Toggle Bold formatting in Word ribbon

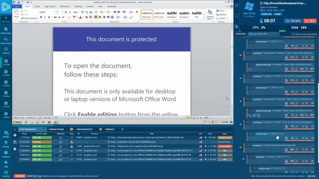pyautogui.click(x=41, y=17)
